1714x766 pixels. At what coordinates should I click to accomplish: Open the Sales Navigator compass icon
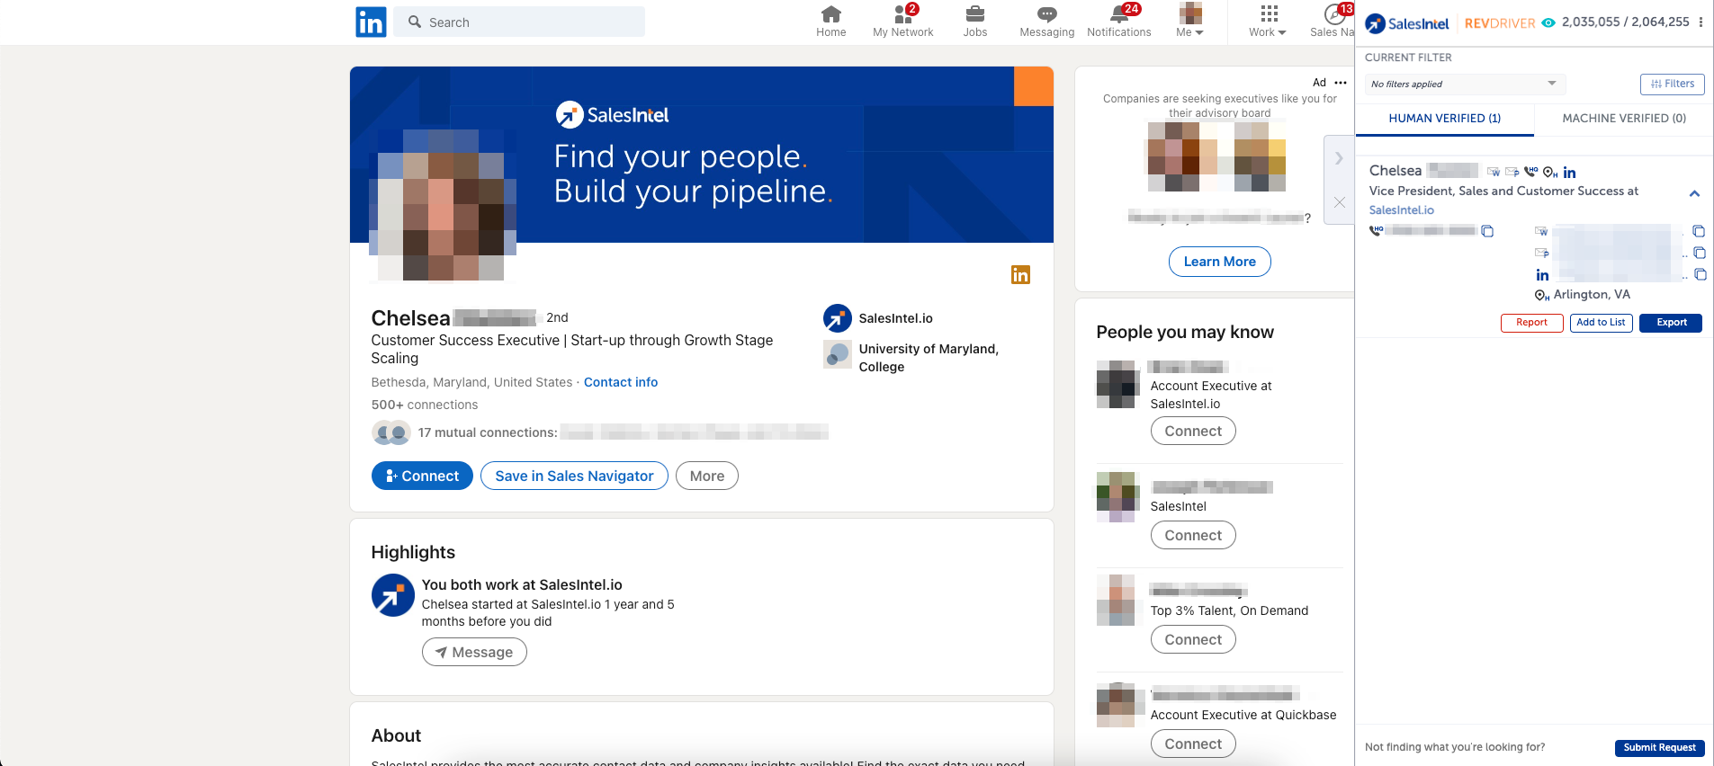1334,14
